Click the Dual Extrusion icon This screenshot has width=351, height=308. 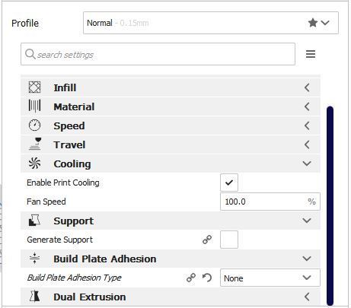[34, 297]
